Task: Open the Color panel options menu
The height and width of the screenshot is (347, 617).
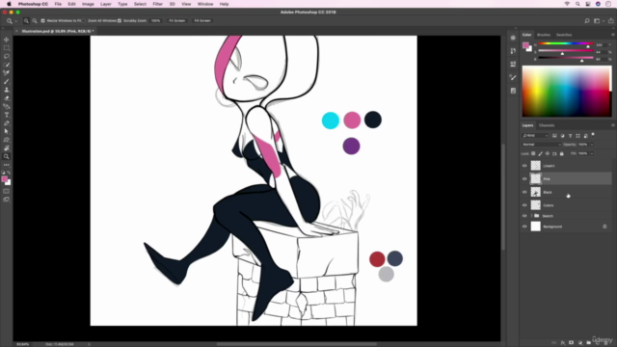Action: pos(613,35)
